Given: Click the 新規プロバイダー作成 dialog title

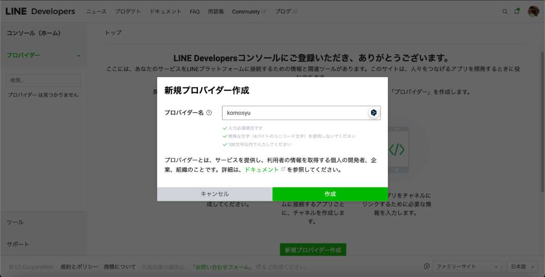Looking at the screenshot, I should pos(207,90).
